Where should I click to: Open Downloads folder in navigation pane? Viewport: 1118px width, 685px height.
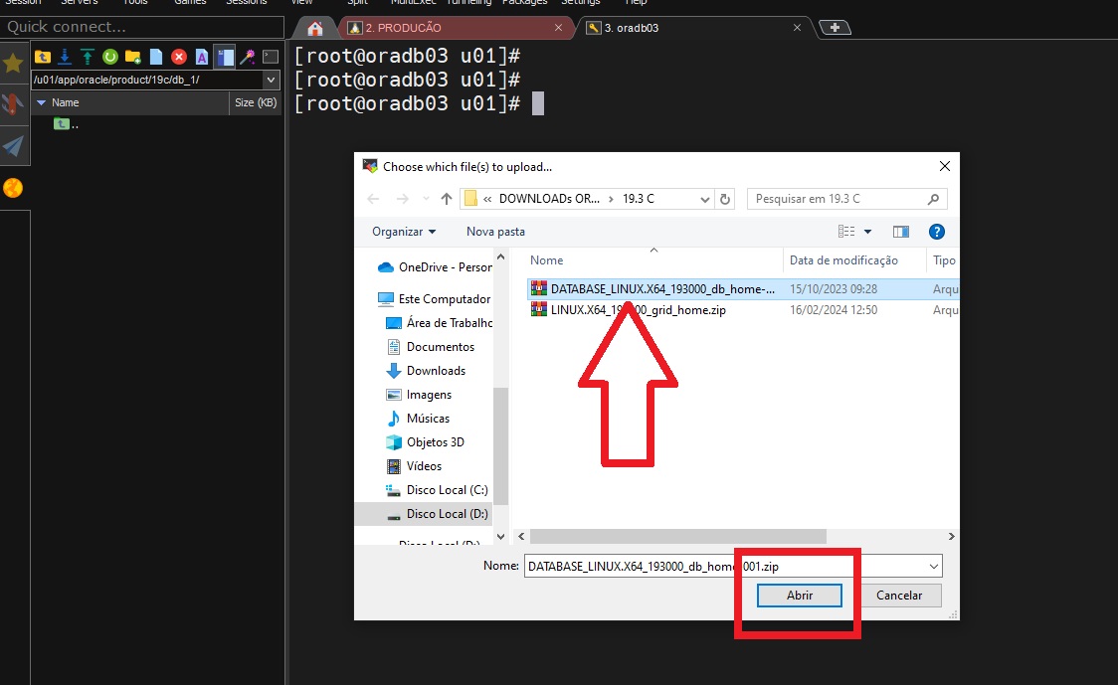click(426, 371)
